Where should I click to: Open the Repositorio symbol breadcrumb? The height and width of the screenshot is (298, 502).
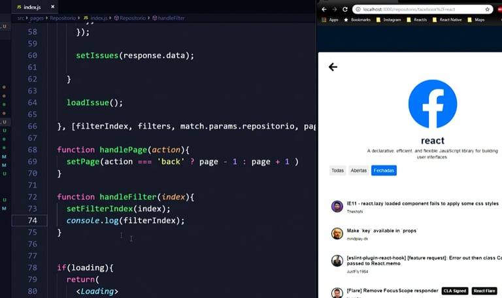pos(130,18)
